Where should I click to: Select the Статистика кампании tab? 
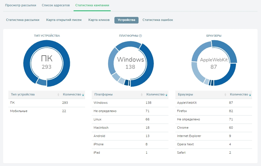92,5
